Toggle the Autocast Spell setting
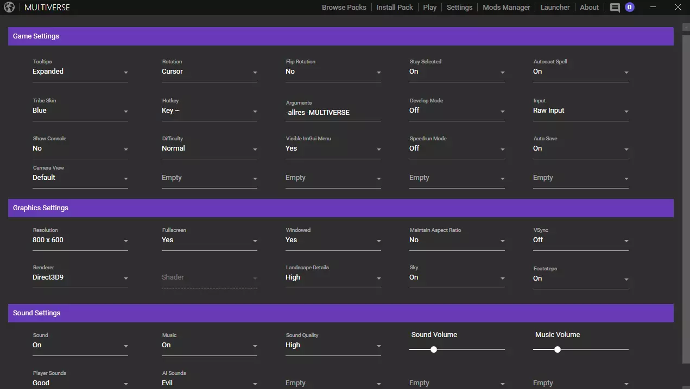Viewport: 690px width, 389px height. (x=581, y=72)
